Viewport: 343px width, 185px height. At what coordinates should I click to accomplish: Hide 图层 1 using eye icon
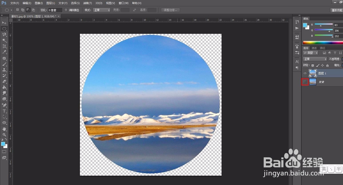(x=305, y=73)
